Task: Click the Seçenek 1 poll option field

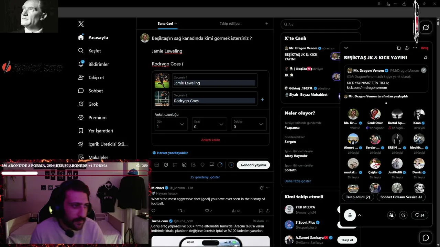Action: (x=214, y=81)
